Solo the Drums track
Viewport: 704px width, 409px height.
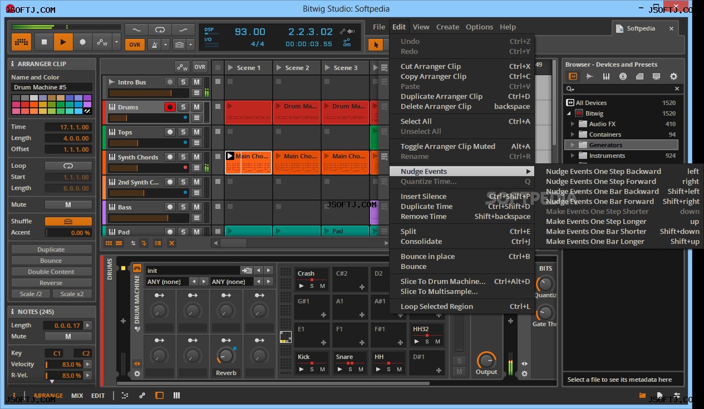183,107
